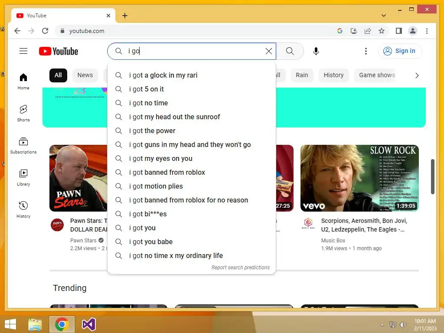Select the All filter chip

click(x=58, y=75)
